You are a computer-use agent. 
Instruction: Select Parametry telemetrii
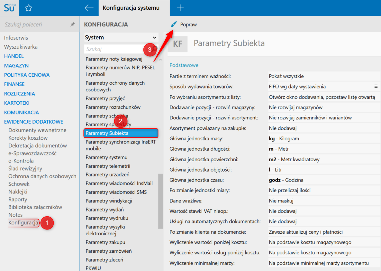coord(108,166)
